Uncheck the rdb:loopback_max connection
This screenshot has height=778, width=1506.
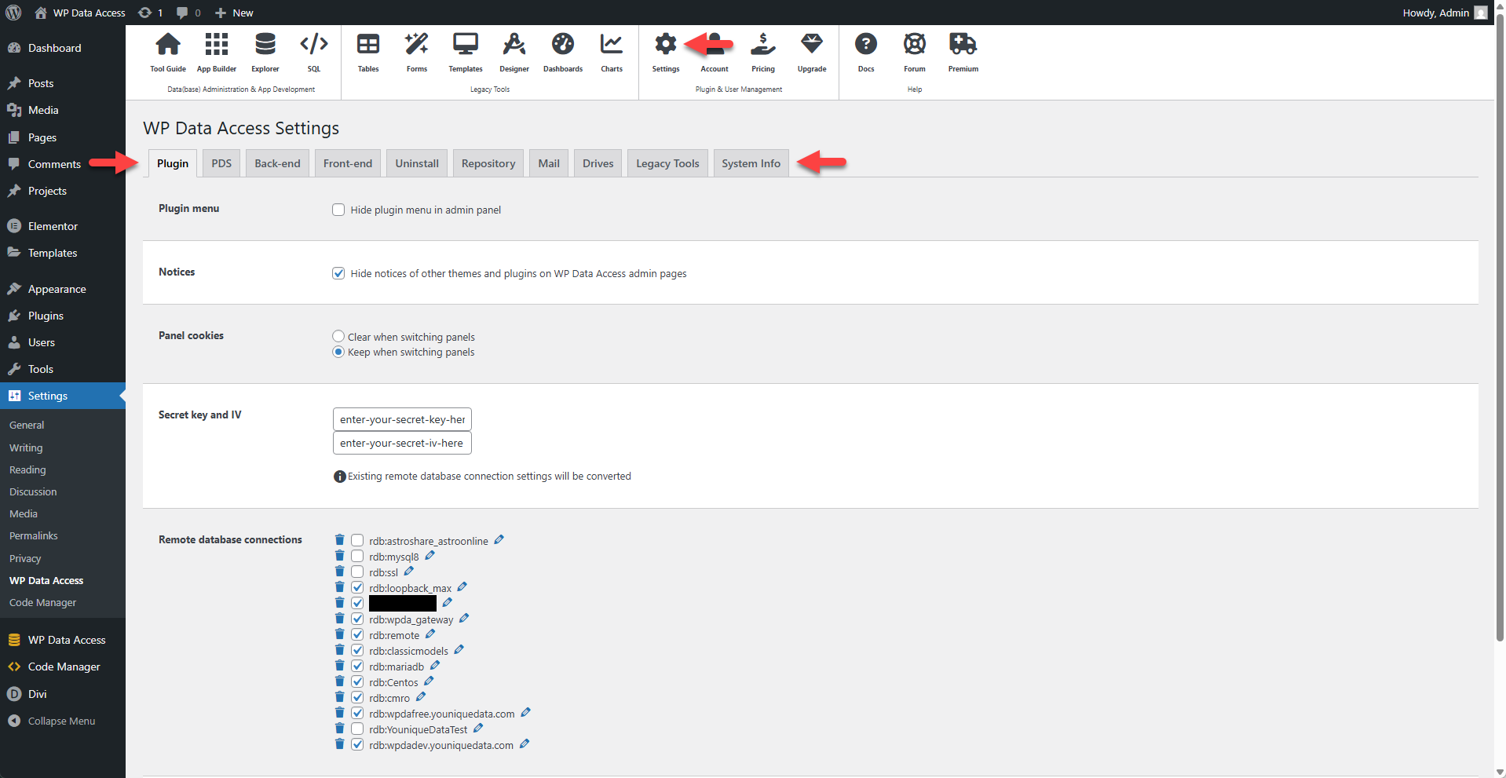pos(357,586)
